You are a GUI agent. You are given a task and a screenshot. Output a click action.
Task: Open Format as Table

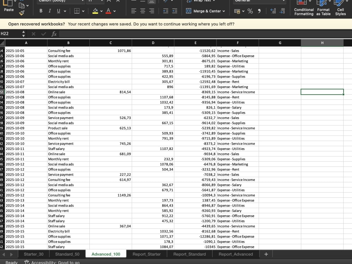[323, 8]
